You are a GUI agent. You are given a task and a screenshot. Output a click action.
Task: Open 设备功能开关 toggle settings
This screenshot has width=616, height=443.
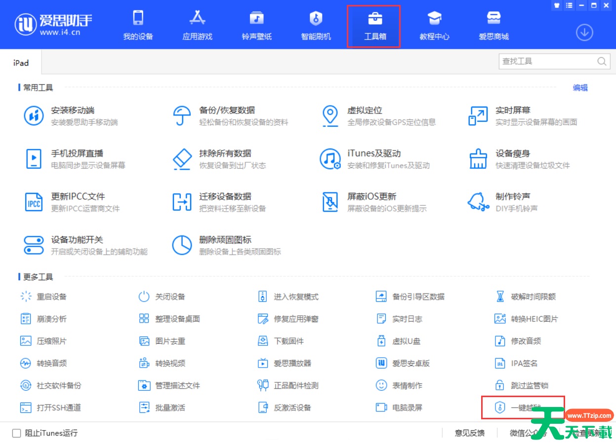(77, 240)
